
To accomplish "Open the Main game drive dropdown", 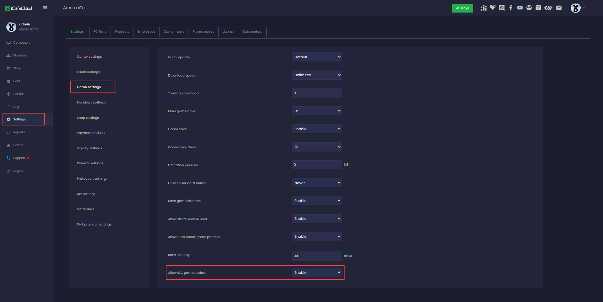I will pyautogui.click(x=317, y=111).
